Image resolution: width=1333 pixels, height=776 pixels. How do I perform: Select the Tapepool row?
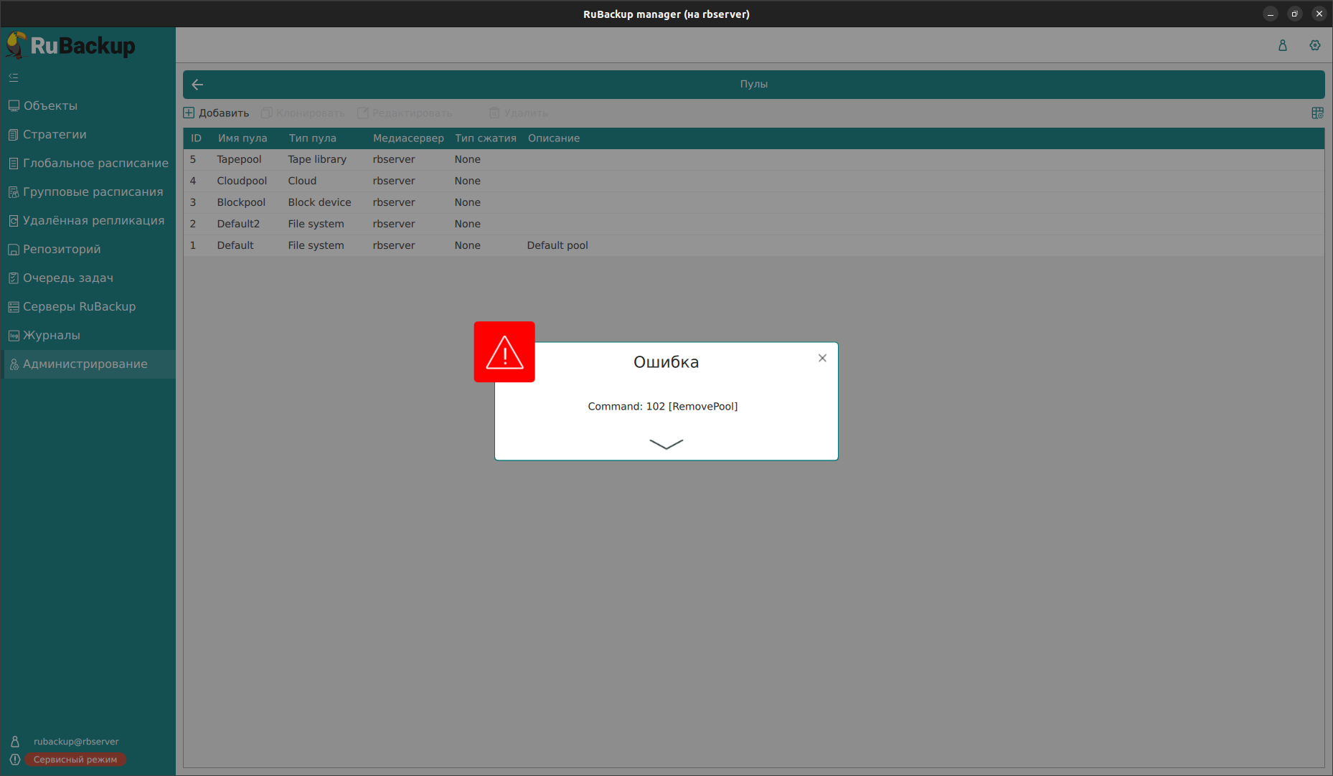(x=239, y=159)
